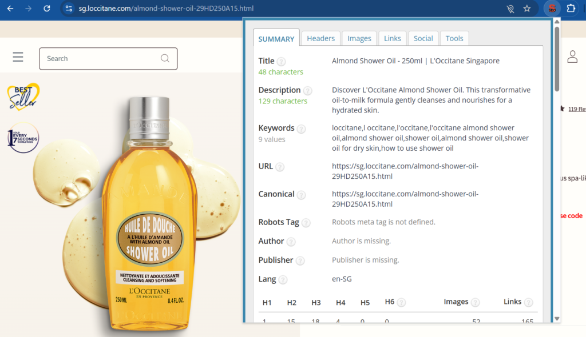
Task: Click the browser back arrow
Action: pyautogui.click(x=10, y=9)
